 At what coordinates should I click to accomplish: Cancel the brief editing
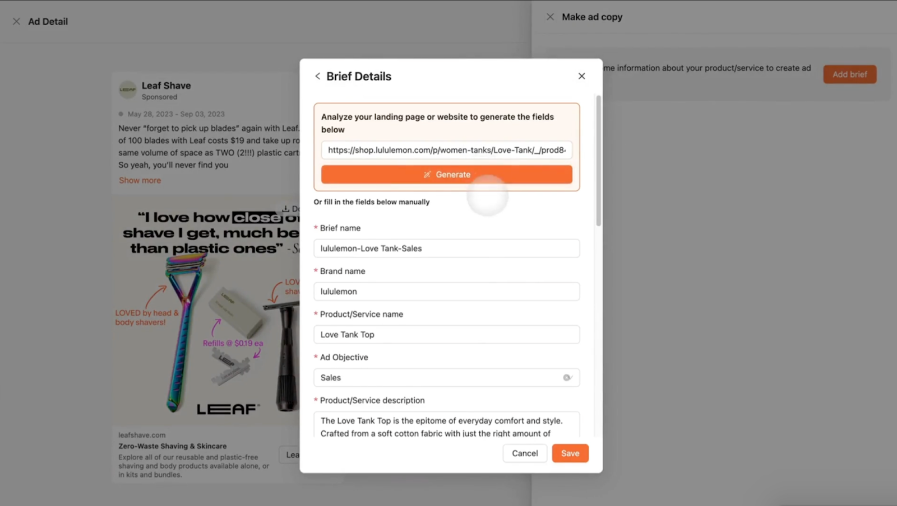(x=524, y=453)
